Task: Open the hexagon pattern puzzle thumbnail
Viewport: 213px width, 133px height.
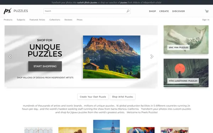Action: coord(38,130)
